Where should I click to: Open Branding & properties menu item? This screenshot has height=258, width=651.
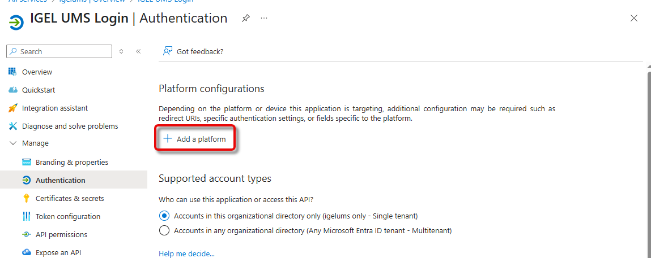(x=71, y=162)
